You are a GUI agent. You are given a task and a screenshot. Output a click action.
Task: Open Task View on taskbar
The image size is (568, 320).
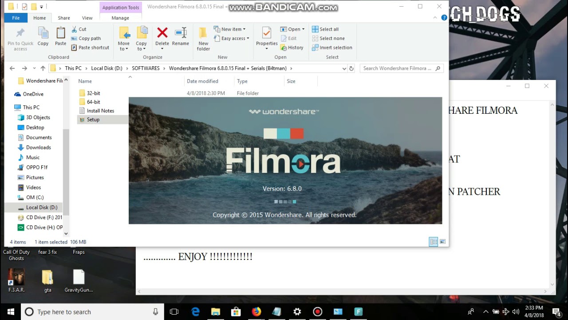pos(174,312)
